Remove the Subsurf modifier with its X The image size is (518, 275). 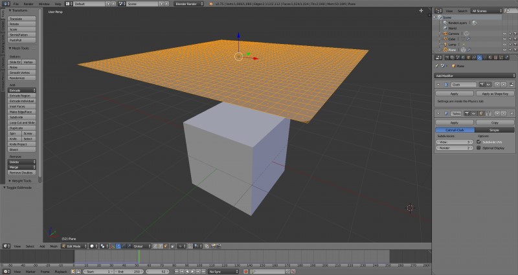[x=512, y=114]
